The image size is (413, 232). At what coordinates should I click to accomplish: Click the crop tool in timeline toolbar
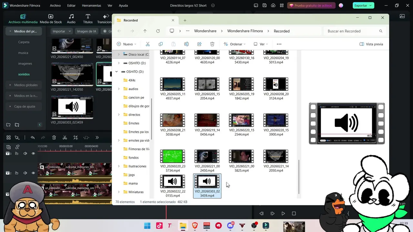click(x=76, y=138)
